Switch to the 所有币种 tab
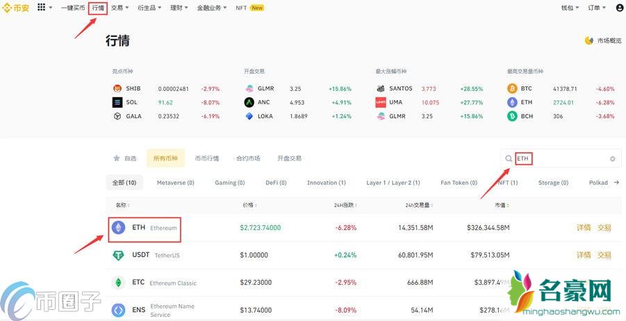The width and height of the screenshot is (626, 321). pyautogui.click(x=165, y=158)
